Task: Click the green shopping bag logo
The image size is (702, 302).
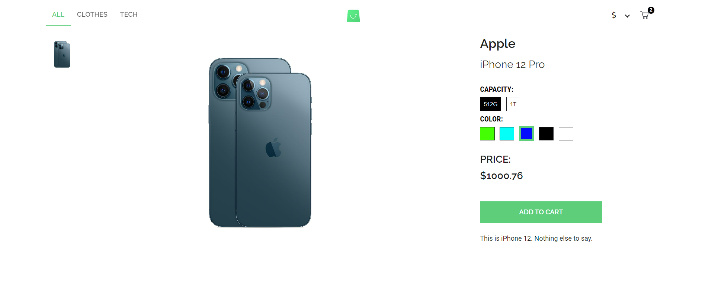Action: coord(353,16)
